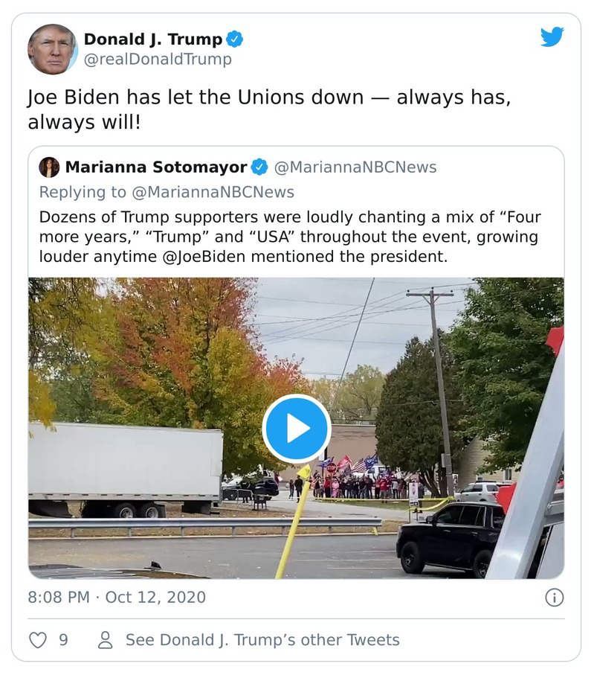Image resolution: width=594 pixels, height=678 pixels.
Task: Open the 8:08 PM · Oct 12, 2020 timestamp
Action: (x=117, y=597)
